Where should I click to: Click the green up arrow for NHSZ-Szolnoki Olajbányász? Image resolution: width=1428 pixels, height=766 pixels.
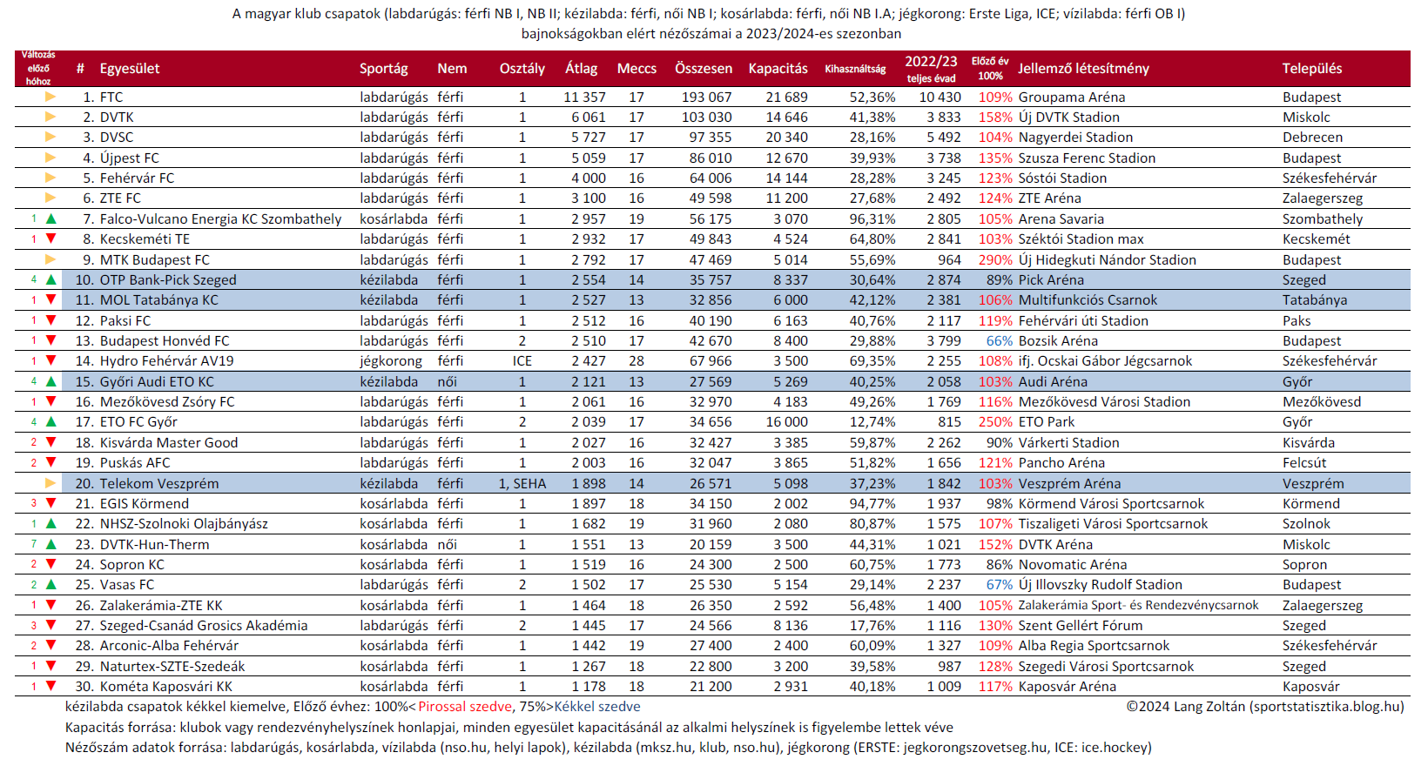click(51, 523)
